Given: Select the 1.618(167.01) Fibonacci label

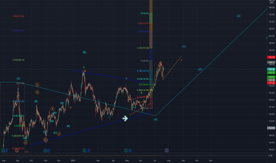Looking at the screenshot, I should click(x=18, y=31).
